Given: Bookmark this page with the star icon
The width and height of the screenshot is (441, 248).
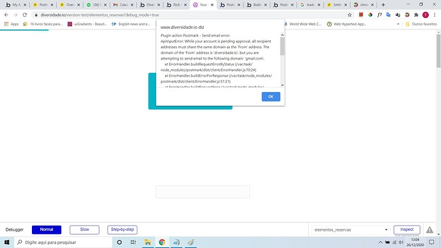Looking at the screenshot, I should coord(350,15).
